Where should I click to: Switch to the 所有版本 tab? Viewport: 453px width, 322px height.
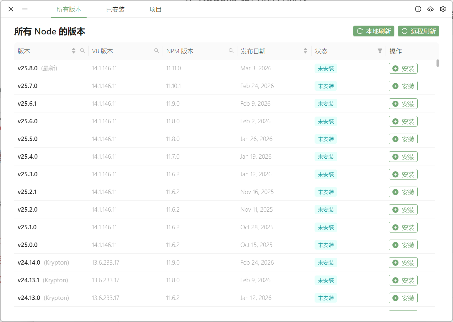pyautogui.click(x=69, y=9)
